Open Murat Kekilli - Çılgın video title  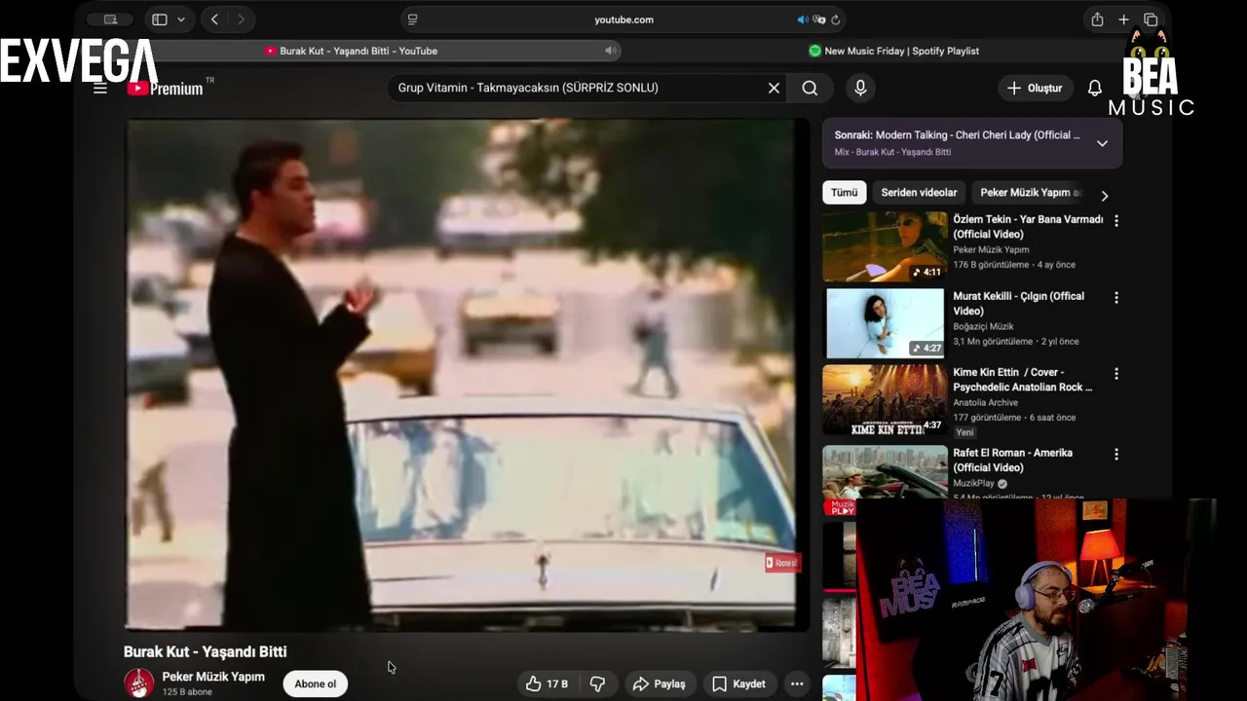pyautogui.click(x=1018, y=304)
